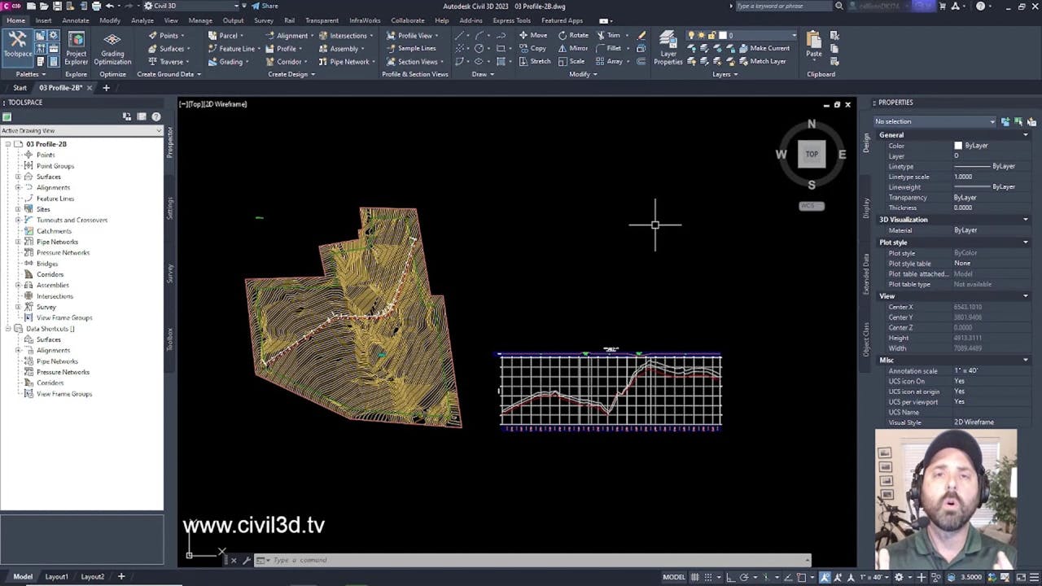Use the Stretch modify tool
The height and width of the screenshot is (586, 1042).
click(x=540, y=61)
